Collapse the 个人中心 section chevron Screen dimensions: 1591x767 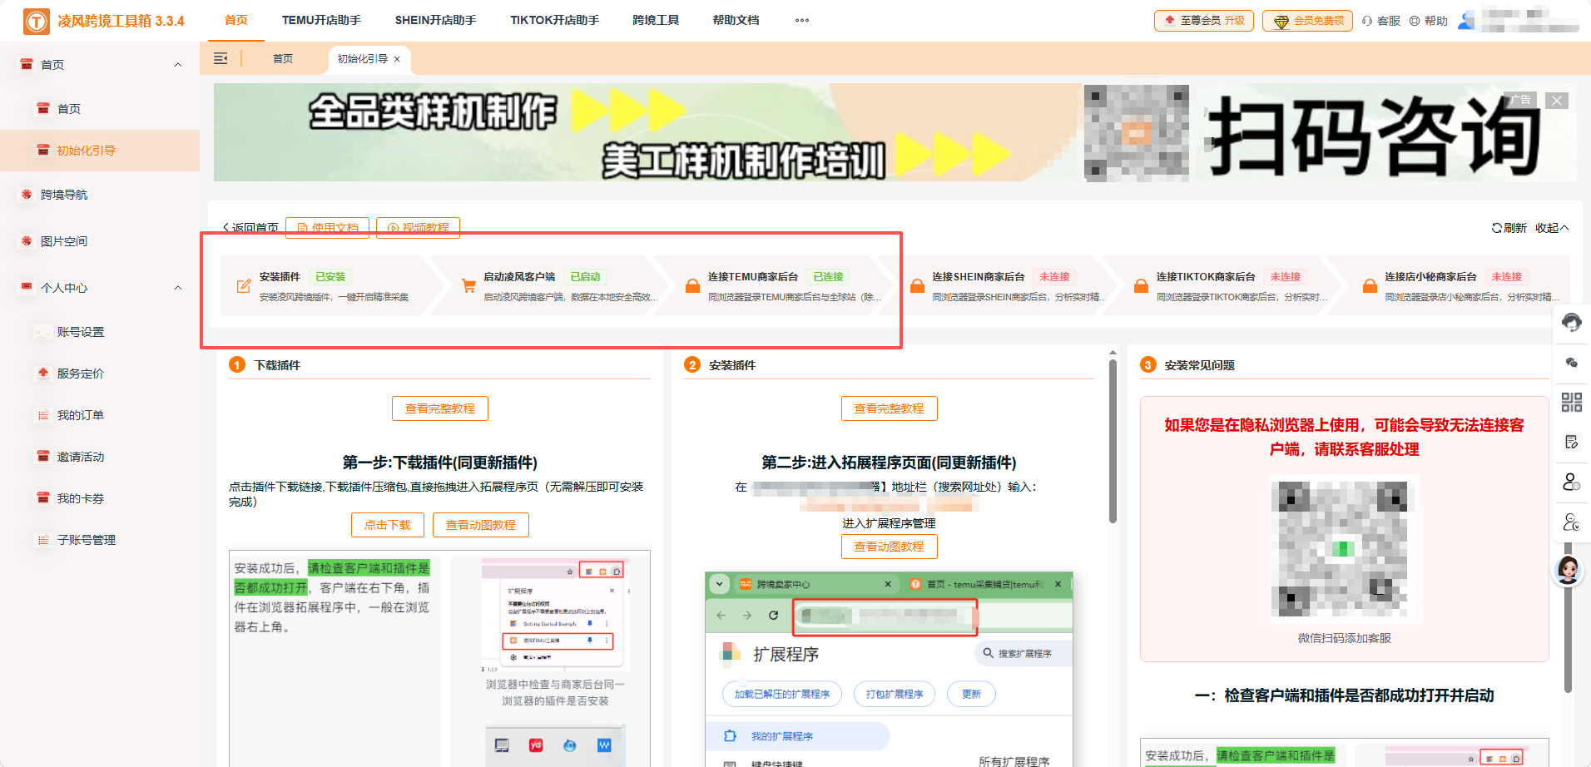177,287
